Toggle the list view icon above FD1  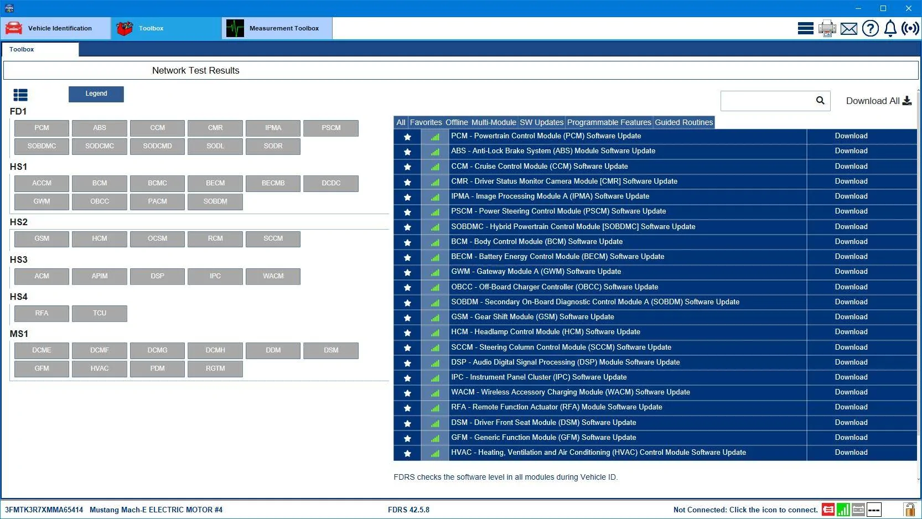20,95
